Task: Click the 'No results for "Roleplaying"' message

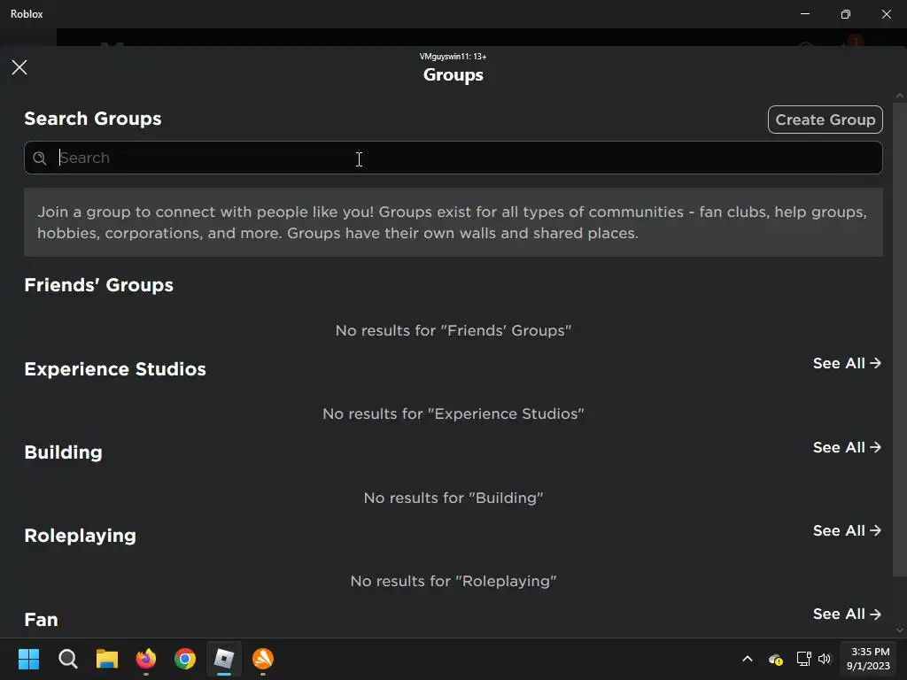Action: (453, 581)
